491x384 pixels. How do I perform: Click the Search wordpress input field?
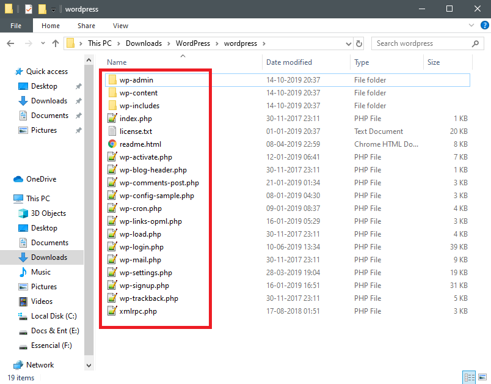[x=423, y=43]
